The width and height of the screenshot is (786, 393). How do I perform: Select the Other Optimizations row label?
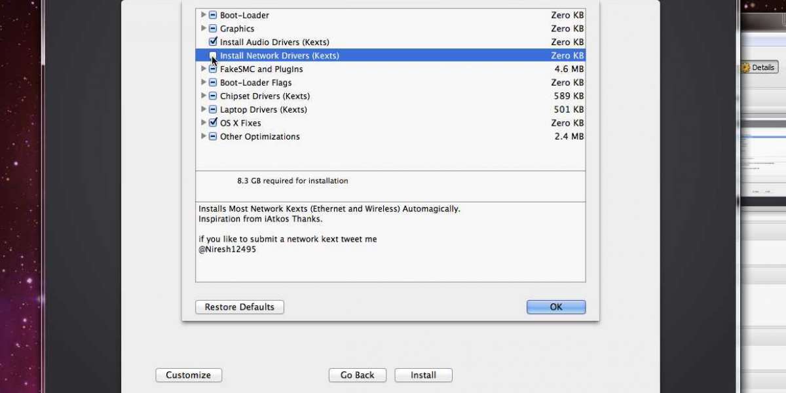tap(259, 137)
